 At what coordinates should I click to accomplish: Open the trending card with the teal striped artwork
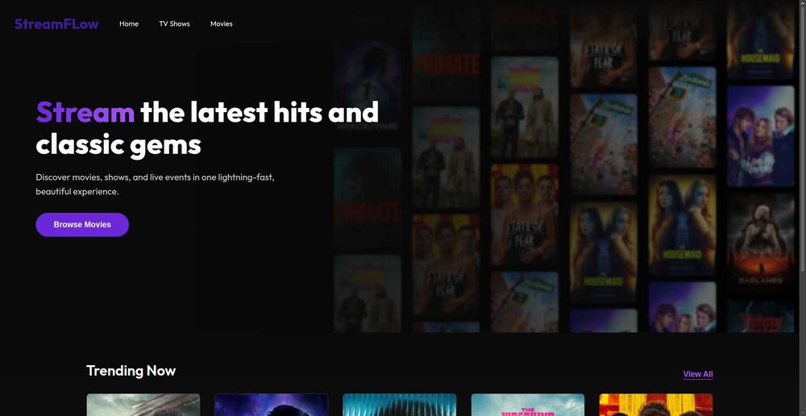click(x=400, y=405)
